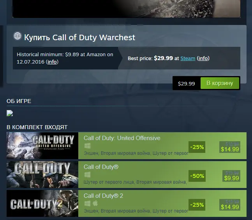Viewport: 252px width, 220px height.
Task: Click the globe icon beside Warchest title
Action: [x=18, y=36]
